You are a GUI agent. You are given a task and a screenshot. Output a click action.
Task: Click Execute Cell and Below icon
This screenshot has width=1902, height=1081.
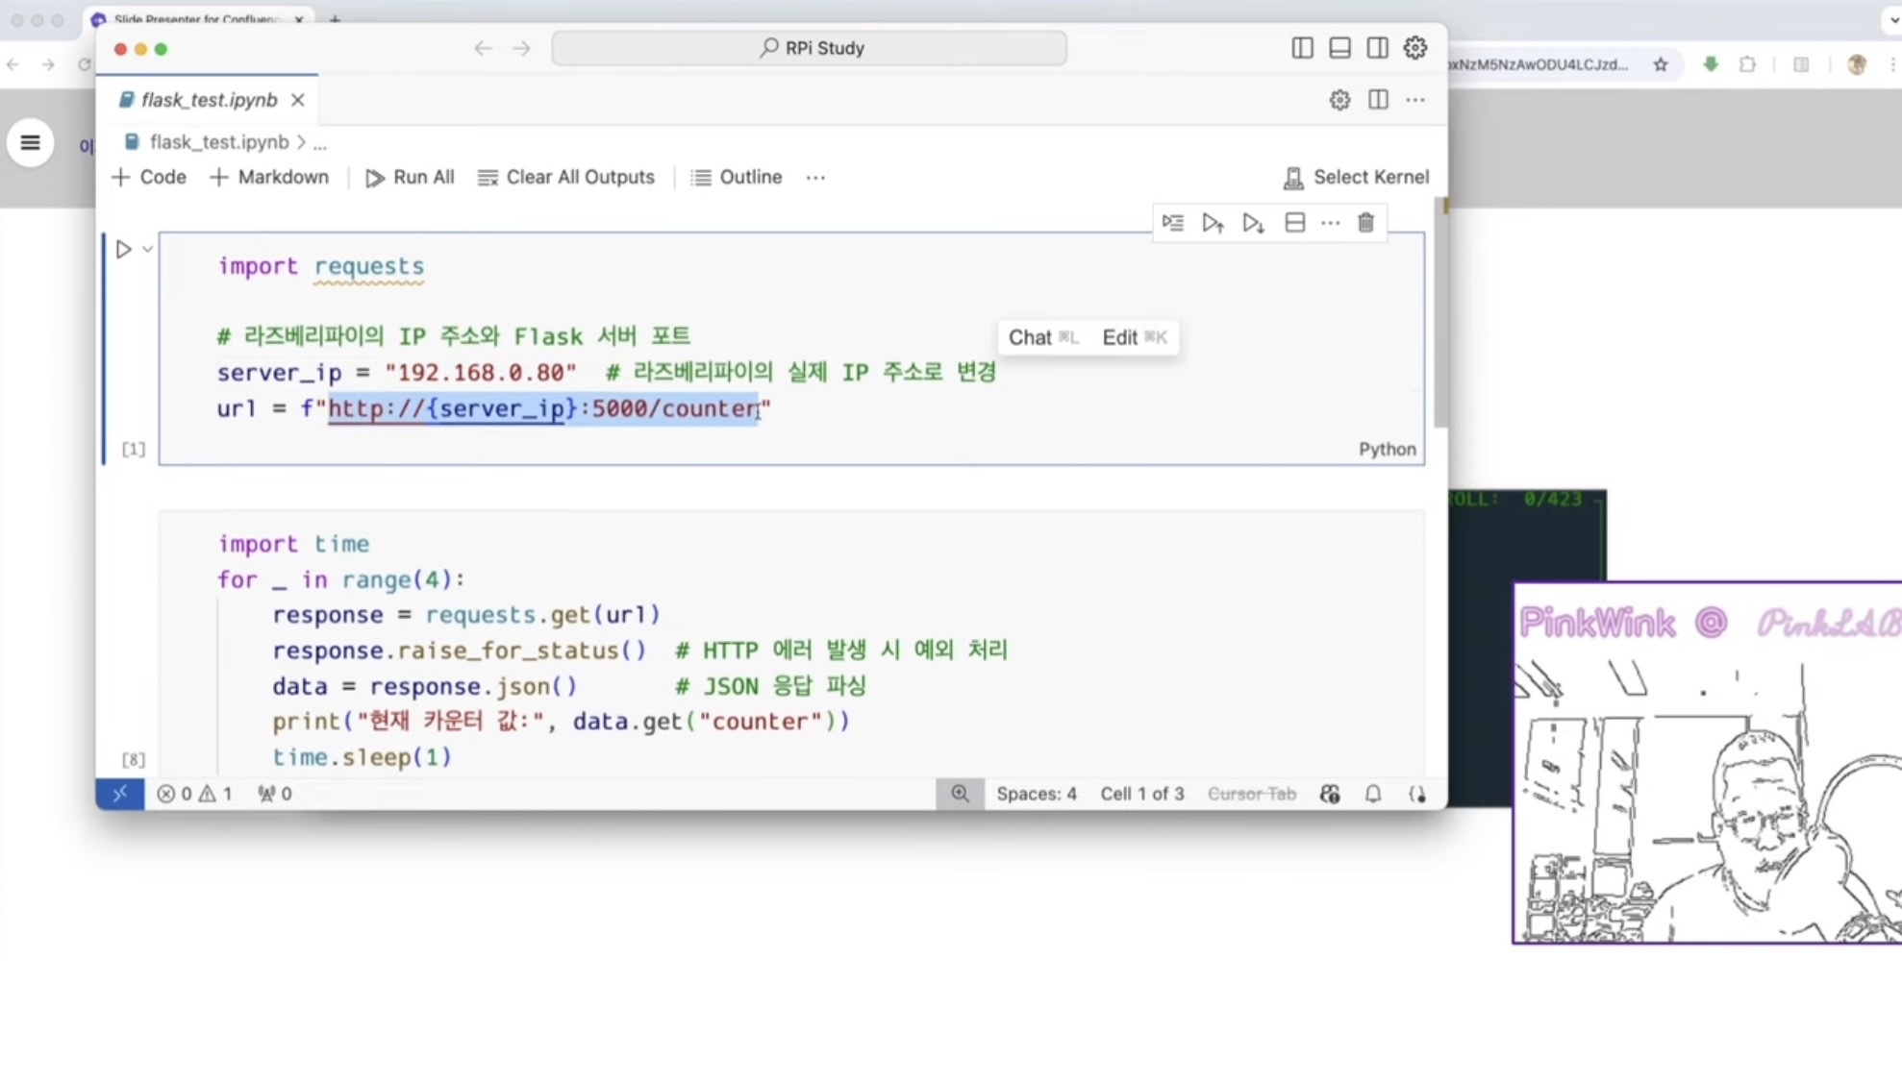1253,223
